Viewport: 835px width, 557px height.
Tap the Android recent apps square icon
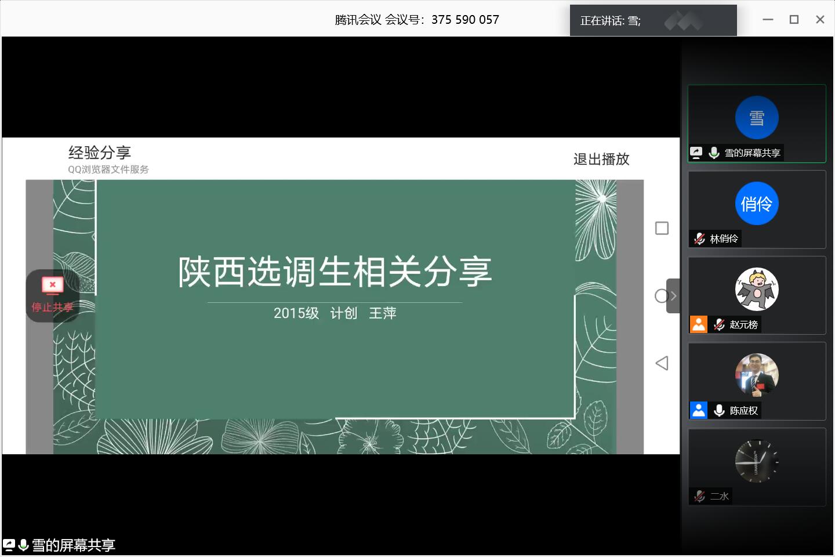[x=662, y=228]
